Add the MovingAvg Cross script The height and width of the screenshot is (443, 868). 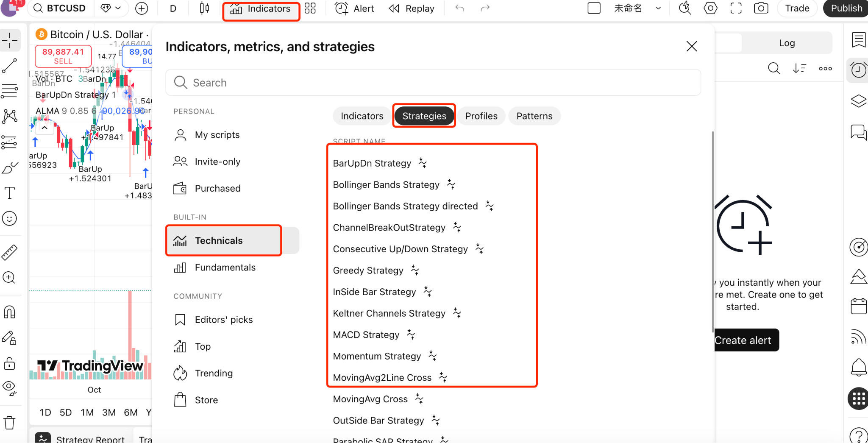point(370,399)
